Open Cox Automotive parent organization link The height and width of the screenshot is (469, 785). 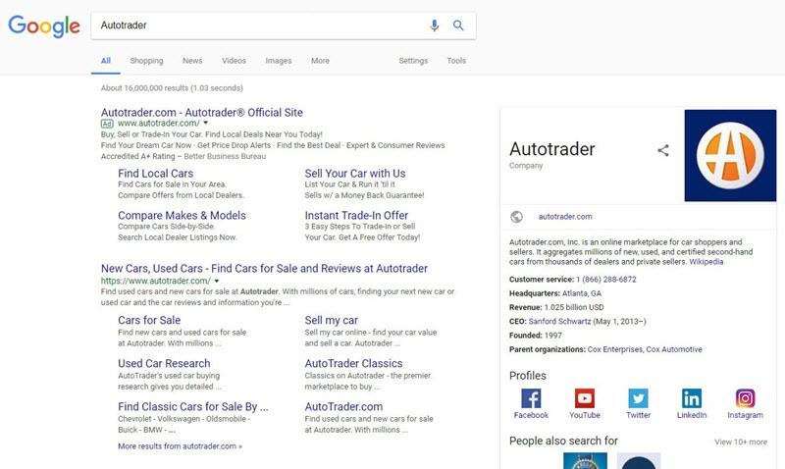coord(674,349)
